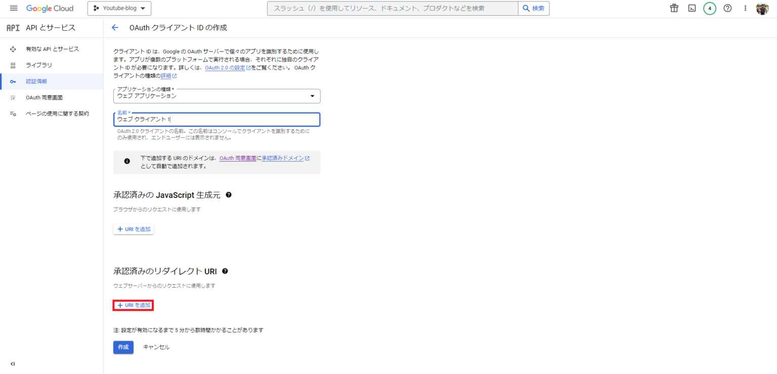The height and width of the screenshot is (374, 777).
Task: Open the Youtube-blog project selector
Action: 119,8
